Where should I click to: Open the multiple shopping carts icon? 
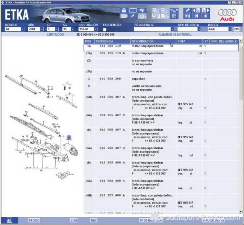pos(174,10)
